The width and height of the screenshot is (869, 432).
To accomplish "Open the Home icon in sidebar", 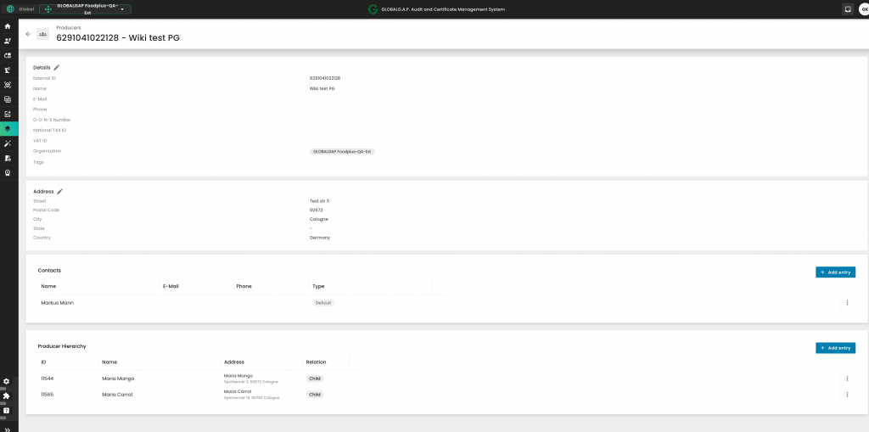I will [8, 26].
